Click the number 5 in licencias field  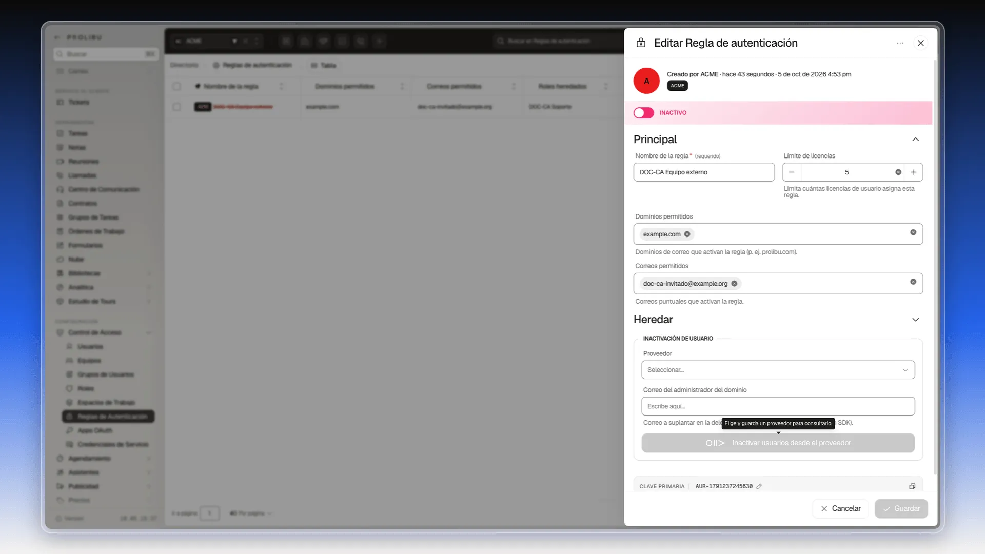[847, 172]
